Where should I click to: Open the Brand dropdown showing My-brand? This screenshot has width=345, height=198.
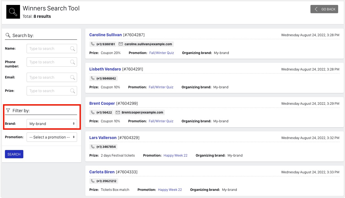pyautogui.click(x=52, y=124)
